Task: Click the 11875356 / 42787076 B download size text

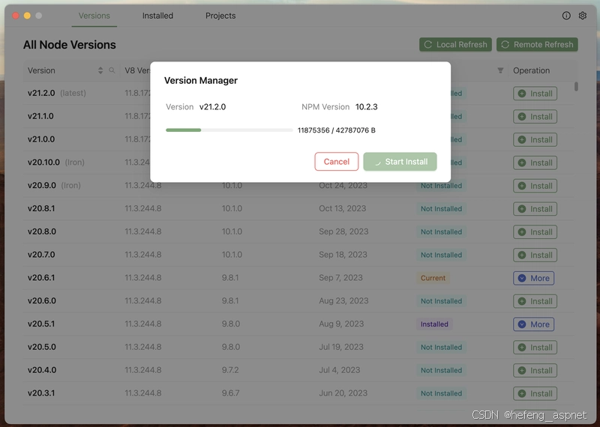Action: (x=336, y=130)
